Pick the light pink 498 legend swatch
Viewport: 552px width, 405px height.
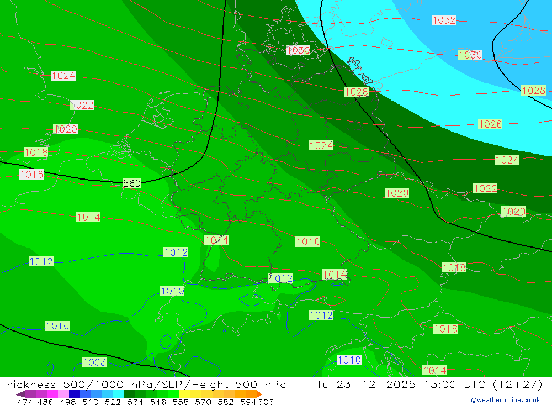(x=63, y=394)
